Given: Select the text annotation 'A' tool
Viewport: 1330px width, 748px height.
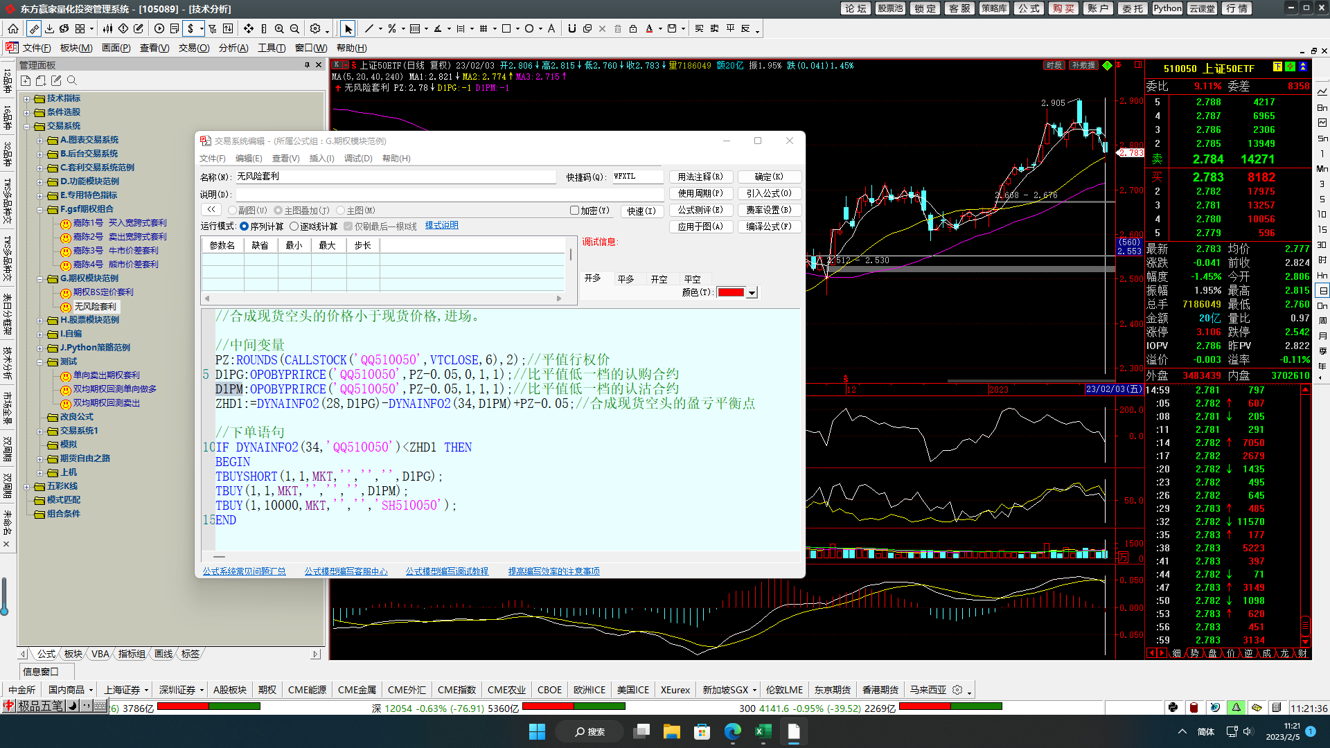Looking at the screenshot, I should 551,28.
